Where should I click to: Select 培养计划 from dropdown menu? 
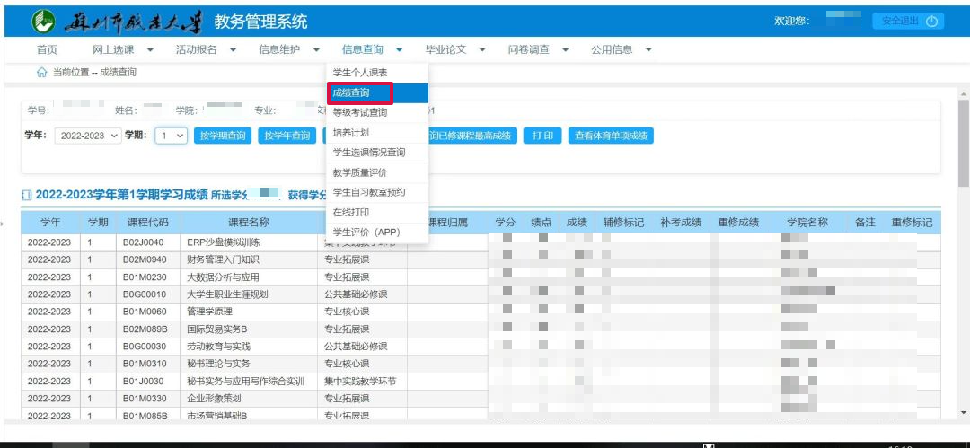[x=377, y=132]
